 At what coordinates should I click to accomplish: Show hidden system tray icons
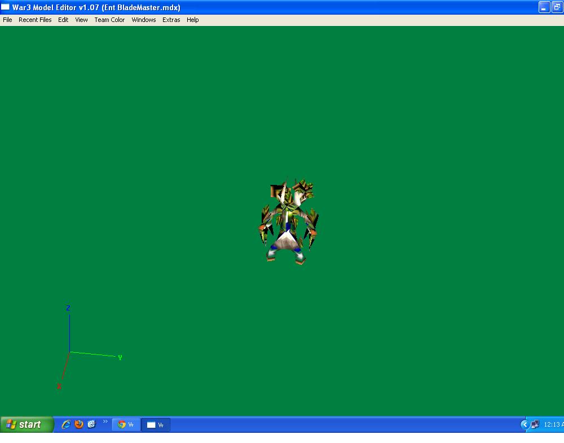point(525,424)
